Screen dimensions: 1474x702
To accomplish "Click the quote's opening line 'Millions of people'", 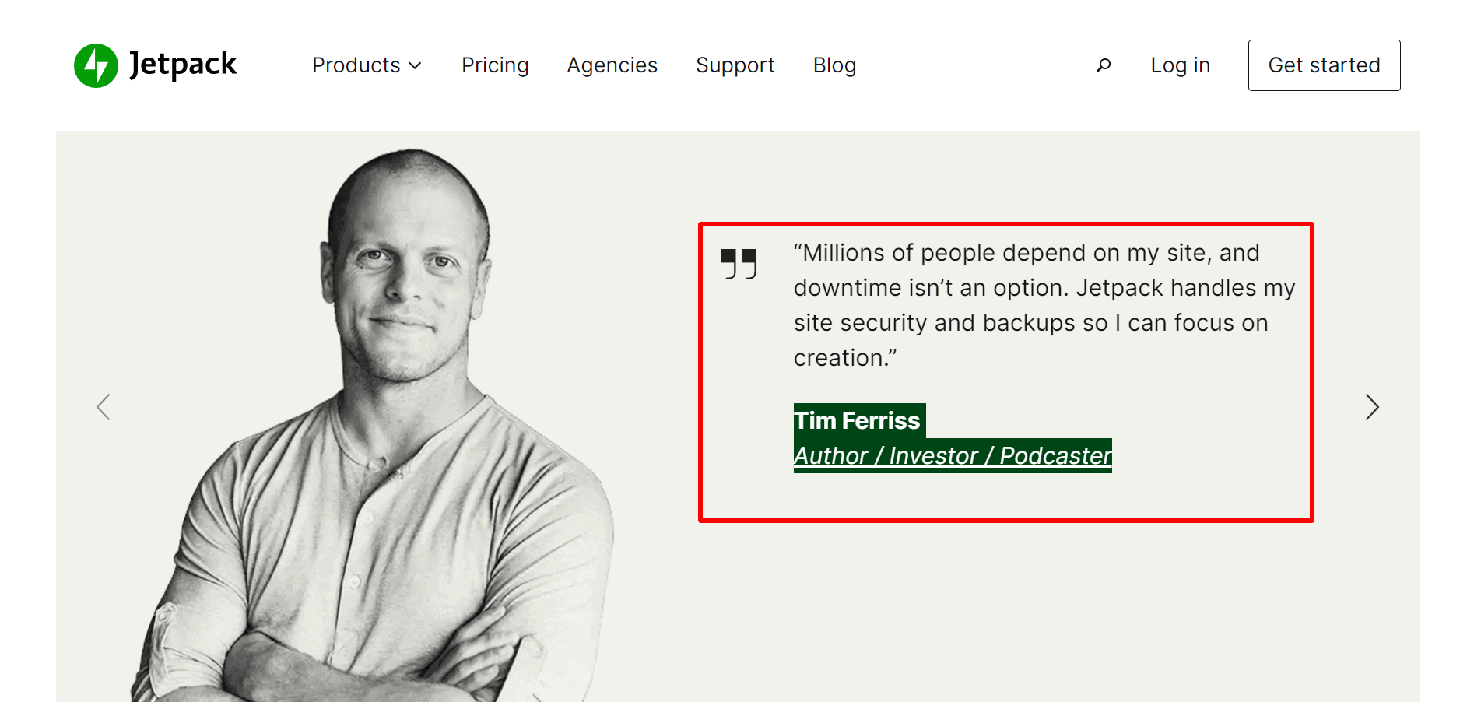I will [x=894, y=253].
